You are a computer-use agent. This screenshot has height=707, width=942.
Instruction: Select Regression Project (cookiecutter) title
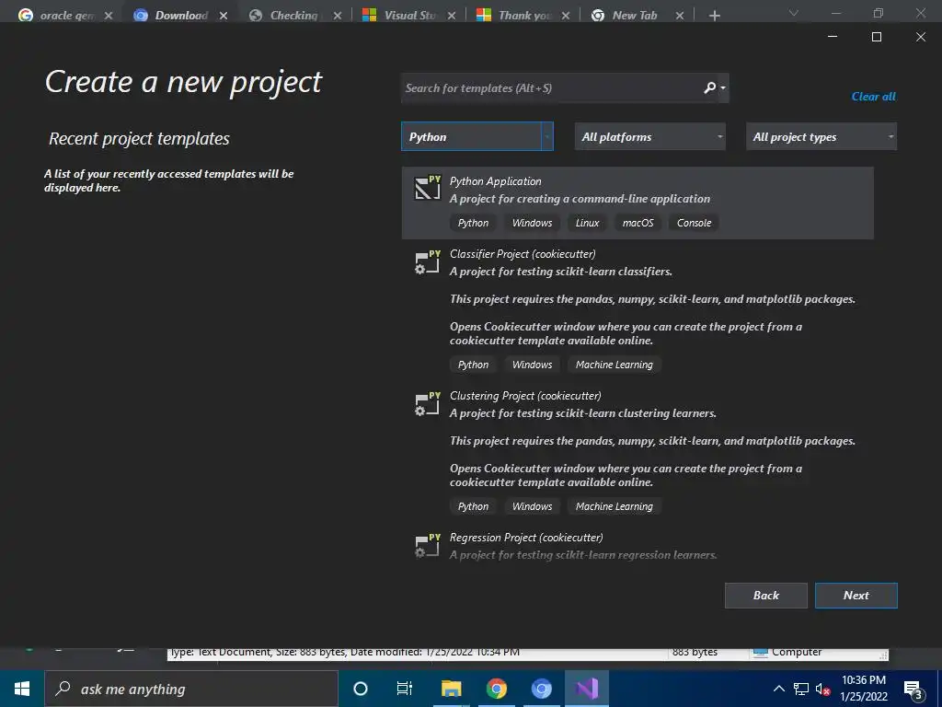coord(526,538)
